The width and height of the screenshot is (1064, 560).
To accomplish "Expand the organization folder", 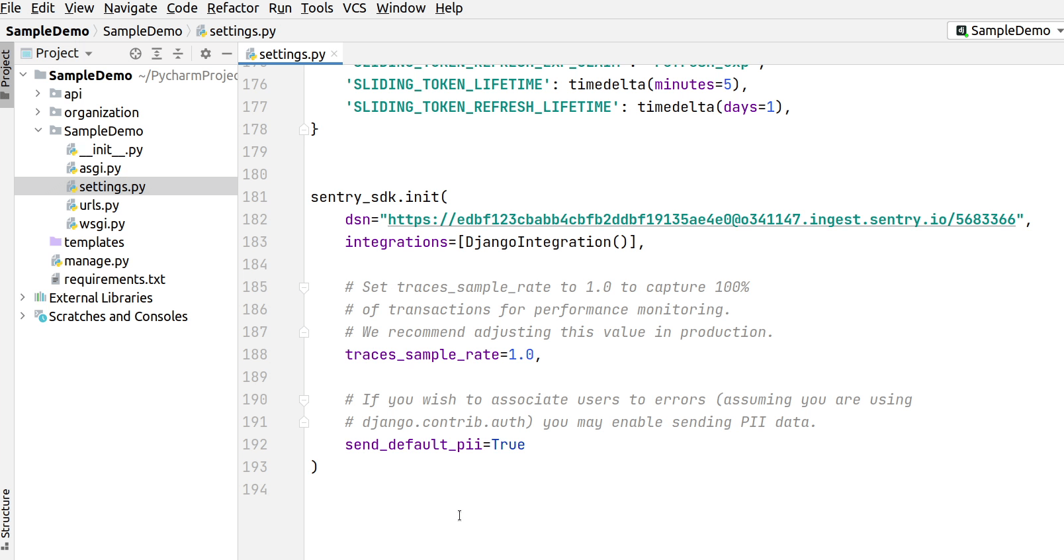I will click(x=38, y=112).
